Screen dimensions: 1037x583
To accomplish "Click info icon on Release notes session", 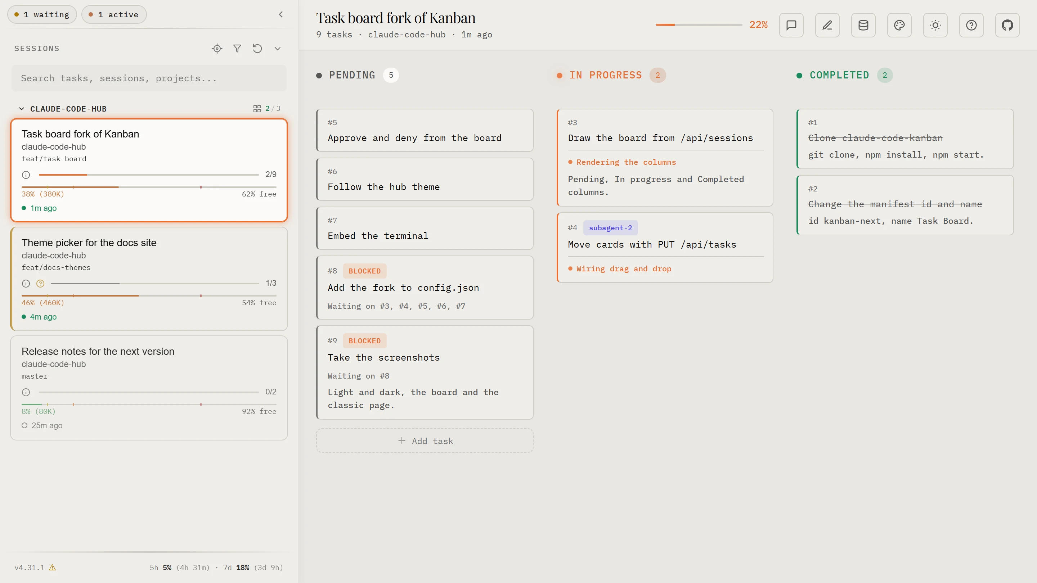I will click(x=26, y=392).
